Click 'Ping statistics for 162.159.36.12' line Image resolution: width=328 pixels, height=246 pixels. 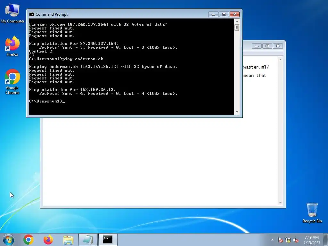point(72,90)
